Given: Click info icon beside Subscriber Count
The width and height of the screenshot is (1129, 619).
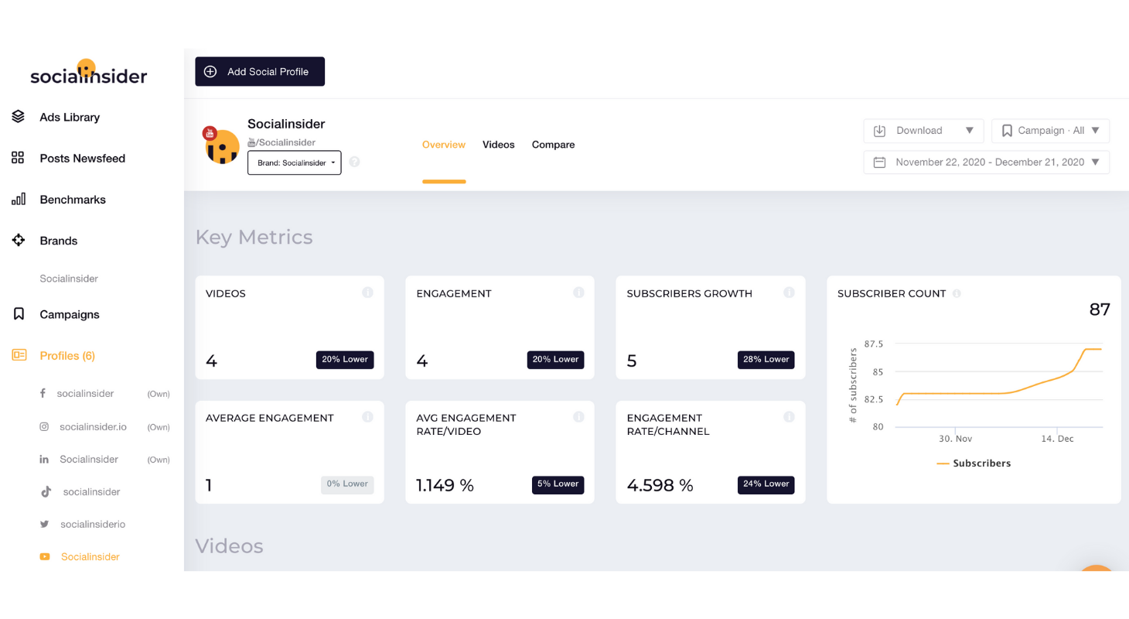Looking at the screenshot, I should [957, 294].
